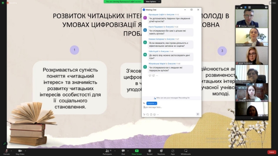The height and width of the screenshot is (156, 278).
Task: Open the Everyone recipient dropdown in chat
Action: tap(152, 103)
